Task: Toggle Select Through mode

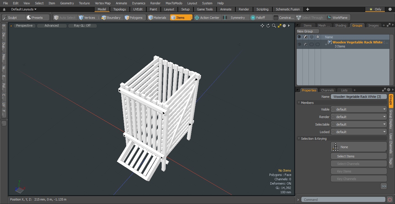Action: pyautogui.click(x=310, y=18)
